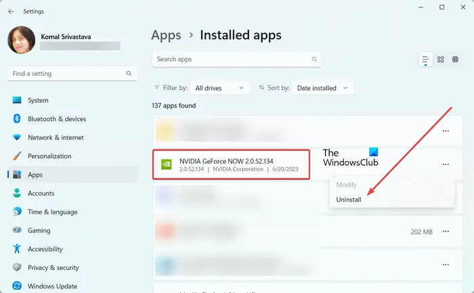This screenshot has width=474, height=293.
Task: Open the Filter by All drives dropdown
Action: click(220, 88)
